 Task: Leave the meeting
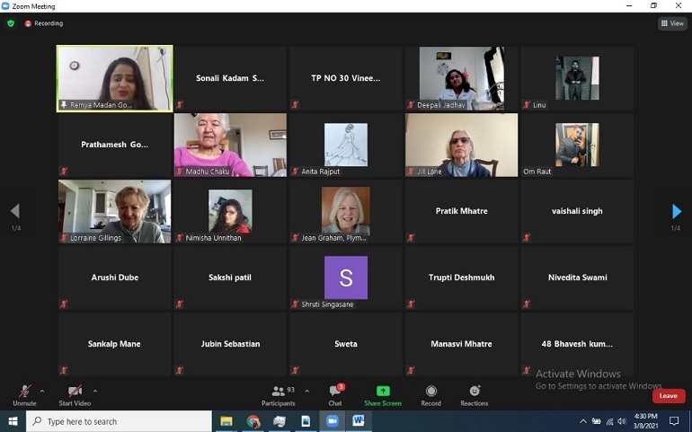(668, 396)
